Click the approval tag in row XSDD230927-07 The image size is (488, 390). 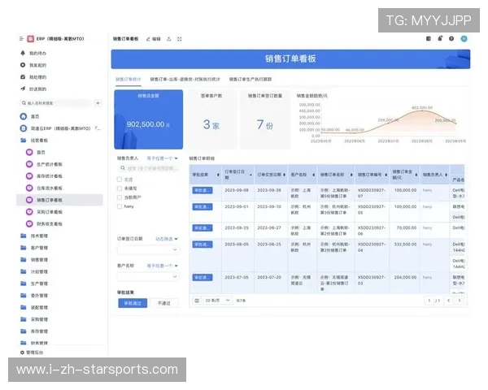click(x=203, y=190)
